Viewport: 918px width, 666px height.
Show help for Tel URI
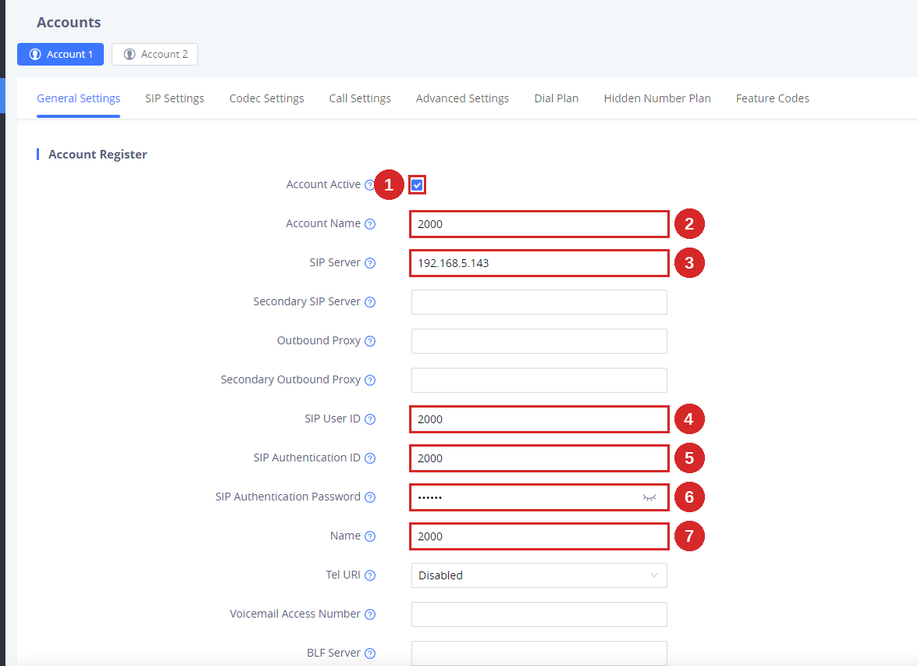[370, 575]
